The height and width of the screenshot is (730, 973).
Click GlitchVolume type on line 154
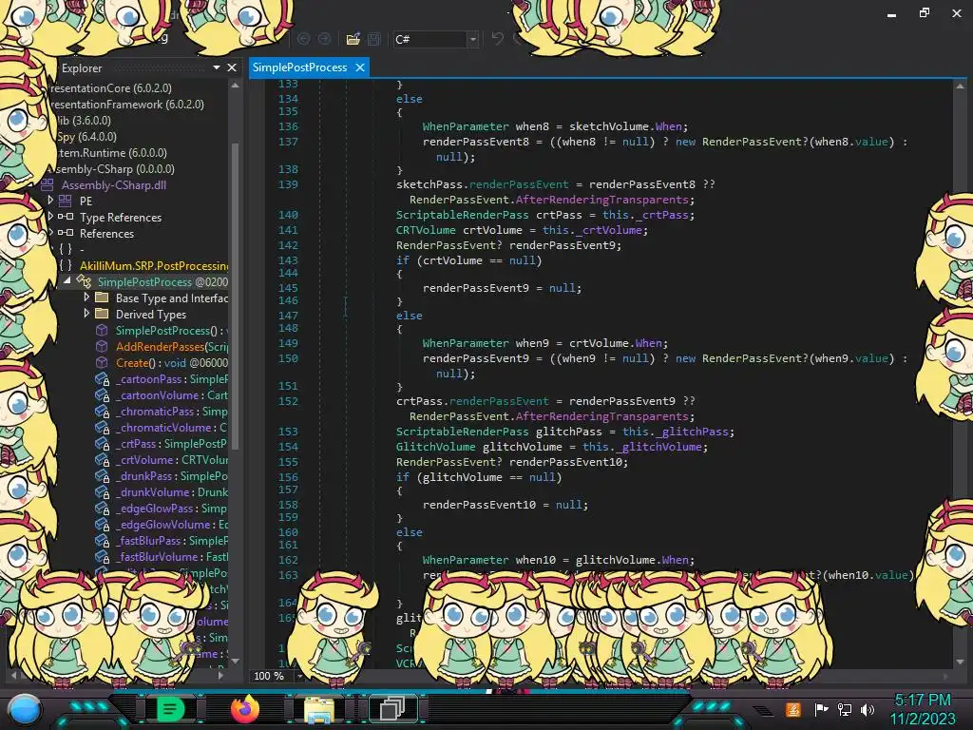tap(435, 447)
